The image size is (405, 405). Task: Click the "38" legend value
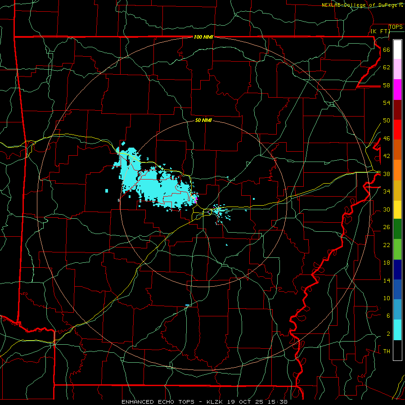[387, 174]
